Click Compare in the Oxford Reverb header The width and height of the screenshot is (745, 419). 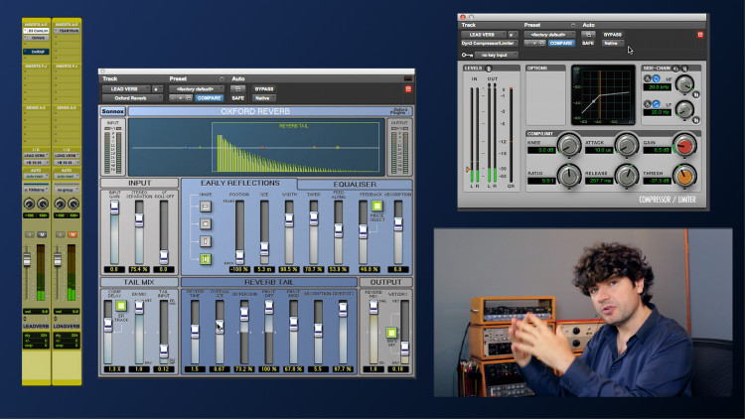[x=209, y=98]
